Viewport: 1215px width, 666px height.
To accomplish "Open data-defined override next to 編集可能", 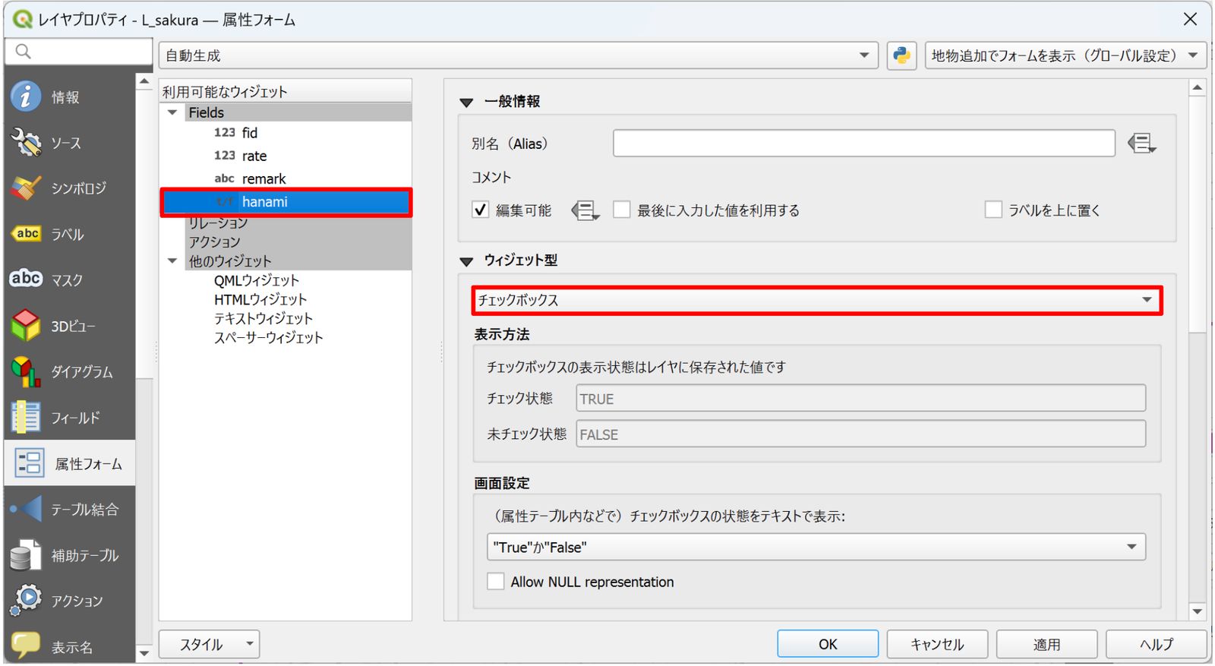I will pyautogui.click(x=585, y=210).
